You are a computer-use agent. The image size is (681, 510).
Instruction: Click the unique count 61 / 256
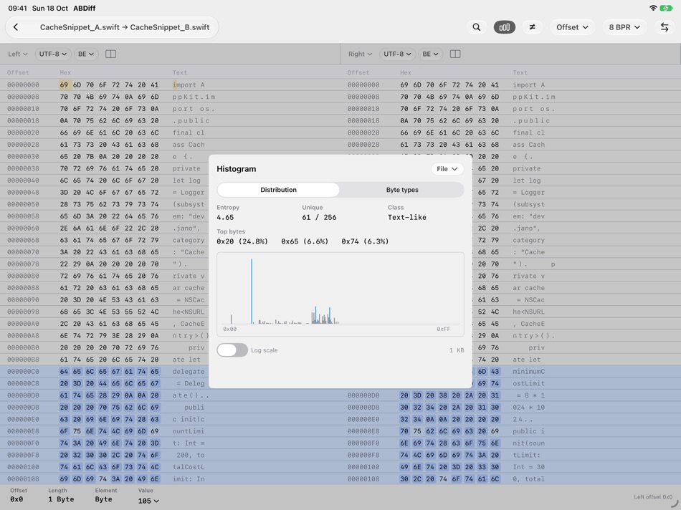[319, 217]
